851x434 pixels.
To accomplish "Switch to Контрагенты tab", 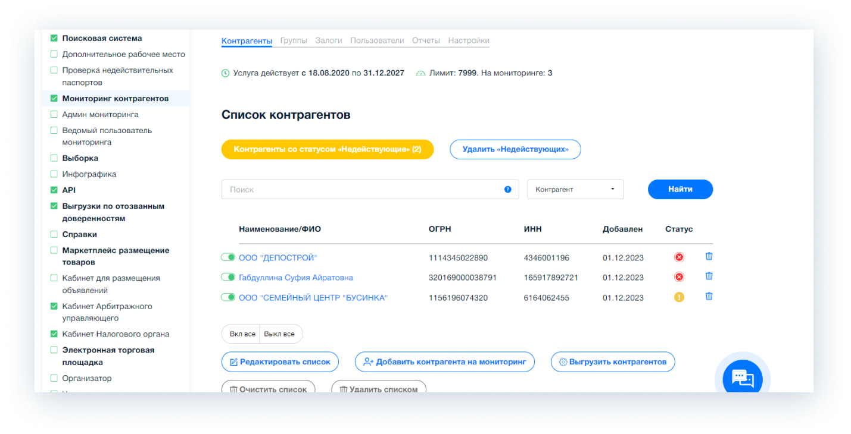I will point(247,40).
